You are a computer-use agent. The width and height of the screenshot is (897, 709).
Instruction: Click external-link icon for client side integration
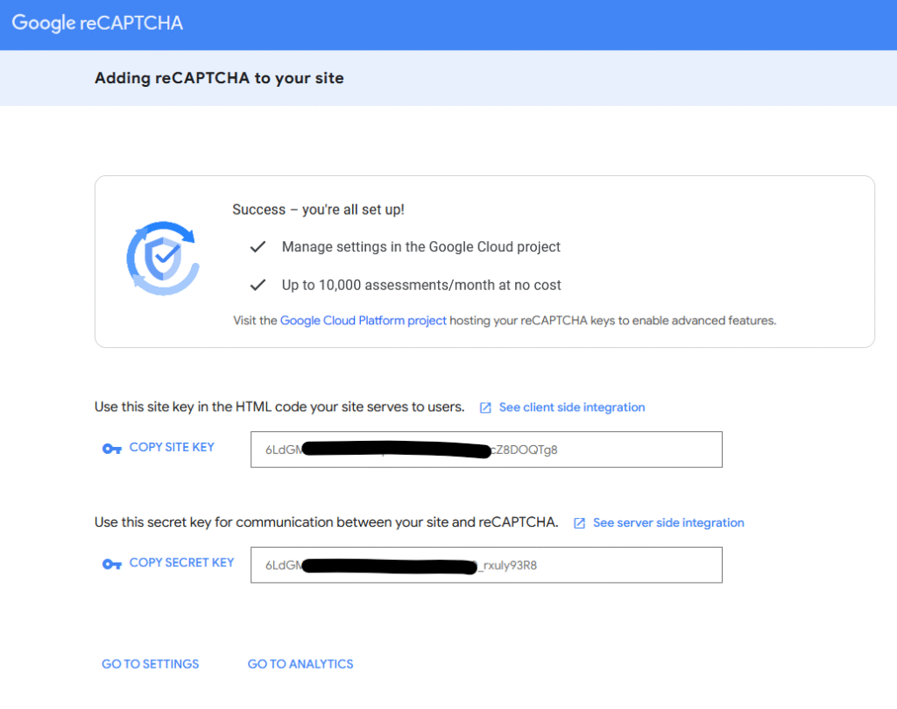(x=485, y=408)
